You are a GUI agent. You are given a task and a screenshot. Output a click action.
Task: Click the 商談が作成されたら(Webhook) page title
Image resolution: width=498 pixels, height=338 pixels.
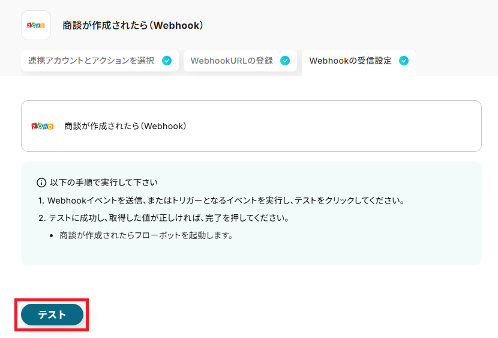point(133,25)
